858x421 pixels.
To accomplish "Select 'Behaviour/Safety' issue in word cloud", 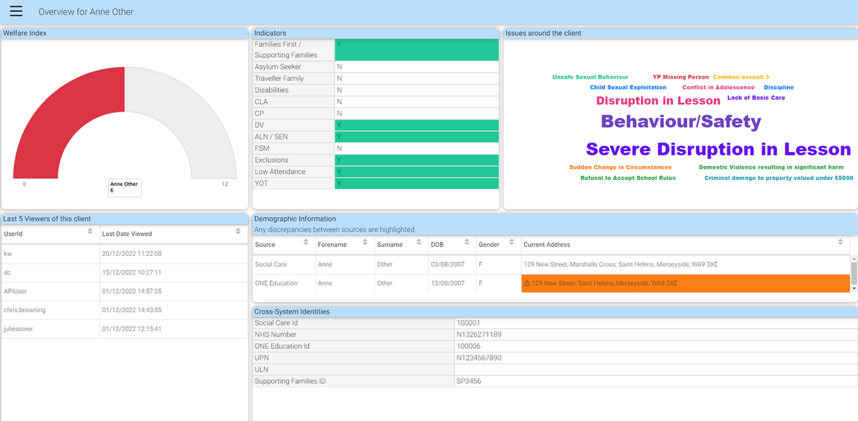I will click(x=680, y=122).
